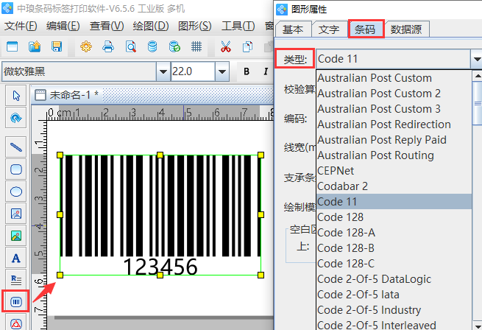Select the text 'A' tool
Image resolution: width=482 pixels, height=330 pixels.
pos(15,258)
